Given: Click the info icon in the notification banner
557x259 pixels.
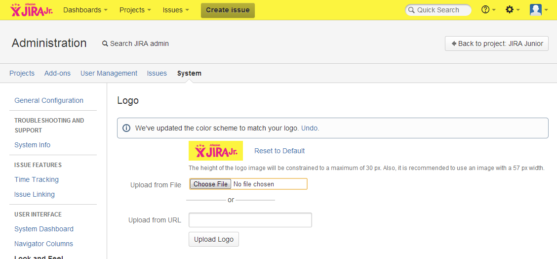Looking at the screenshot, I should point(126,128).
